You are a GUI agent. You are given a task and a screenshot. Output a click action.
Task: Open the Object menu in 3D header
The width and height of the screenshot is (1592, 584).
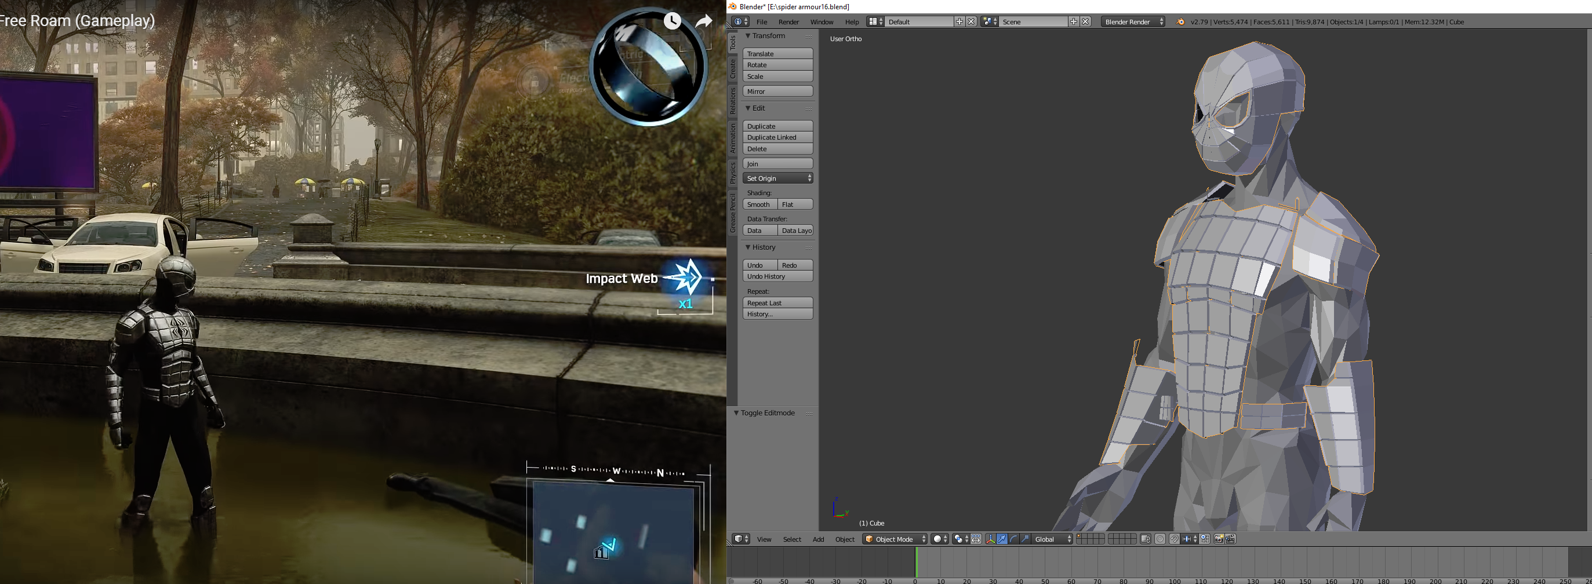[x=845, y=539]
